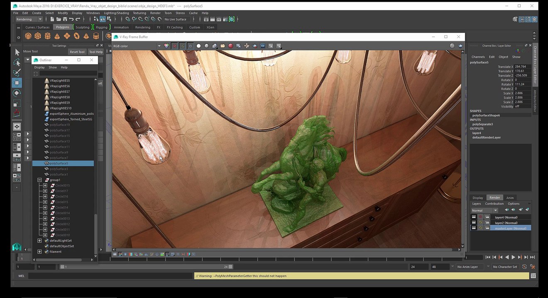Viewport: 548px width, 298px height.
Task: Go to the end of playback range
Action: pos(533,257)
